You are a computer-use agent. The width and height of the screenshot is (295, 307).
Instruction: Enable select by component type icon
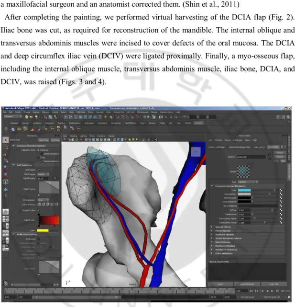[x=55, y=117]
